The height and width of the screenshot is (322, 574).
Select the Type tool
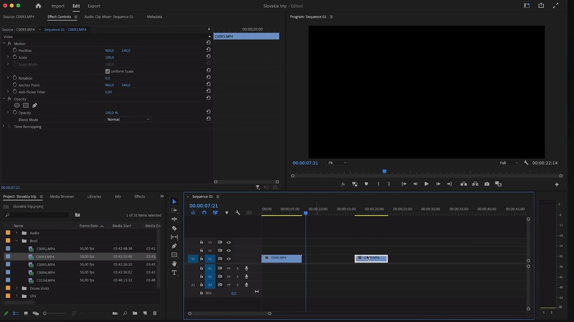174,273
